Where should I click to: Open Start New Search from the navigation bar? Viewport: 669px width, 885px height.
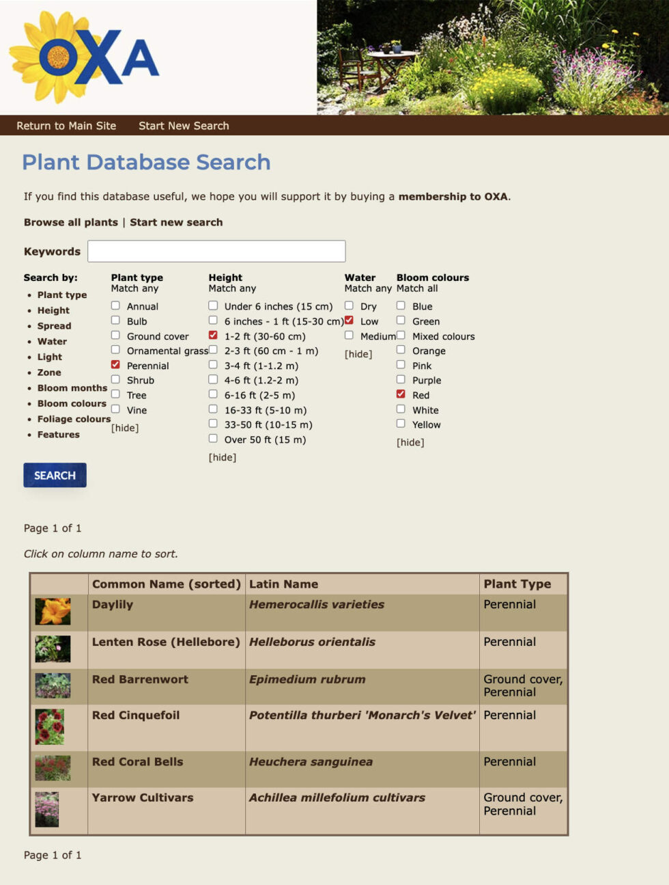click(183, 126)
